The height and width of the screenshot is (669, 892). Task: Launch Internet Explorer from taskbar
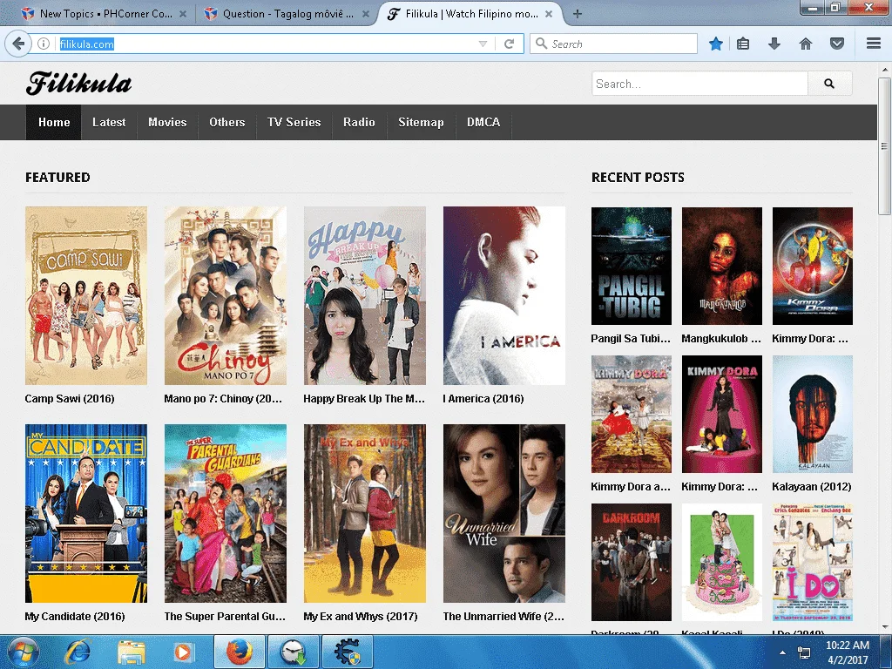[x=78, y=652]
